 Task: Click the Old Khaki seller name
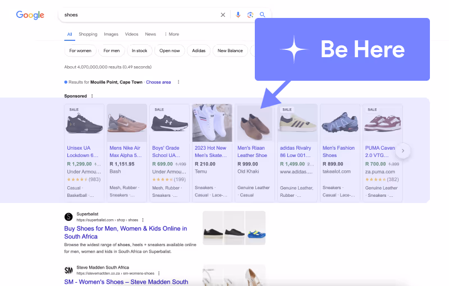(248, 172)
